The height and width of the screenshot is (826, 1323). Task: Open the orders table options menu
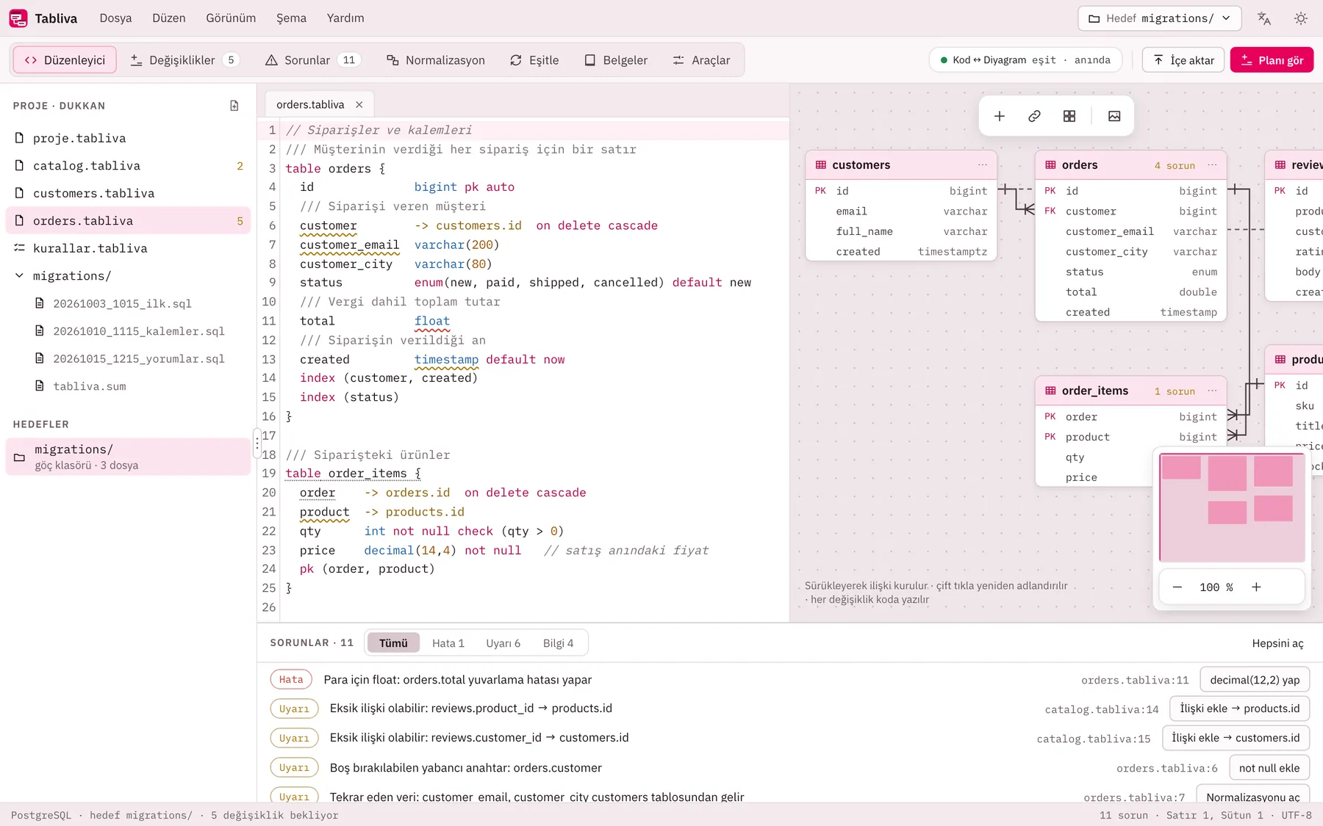pyautogui.click(x=1212, y=165)
